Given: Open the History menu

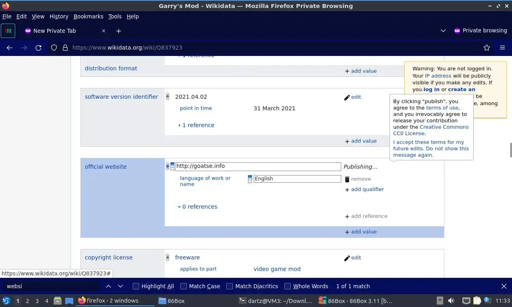Looking at the screenshot, I should (59, 16).
